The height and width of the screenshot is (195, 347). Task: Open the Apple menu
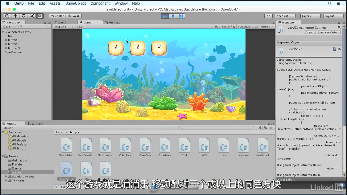point(7,3)
